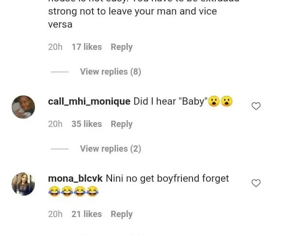This screenshot has width=291, height=235.
Task: Expand View replies (8)
Action: click(110, 72)
